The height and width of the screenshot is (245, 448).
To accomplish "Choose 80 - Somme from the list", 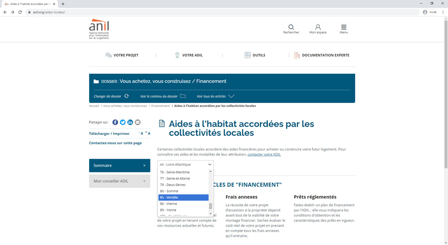I will [183, 191].
